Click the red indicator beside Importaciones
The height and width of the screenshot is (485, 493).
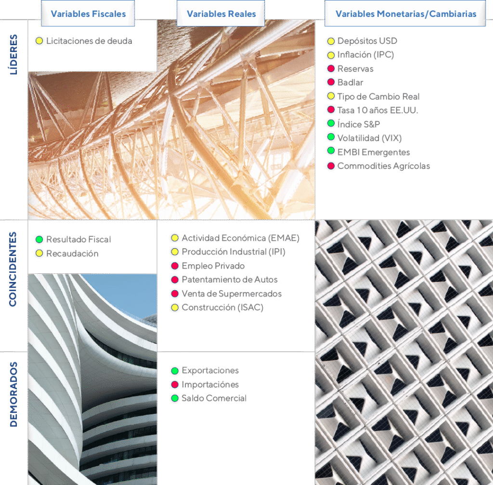[175, 384]
